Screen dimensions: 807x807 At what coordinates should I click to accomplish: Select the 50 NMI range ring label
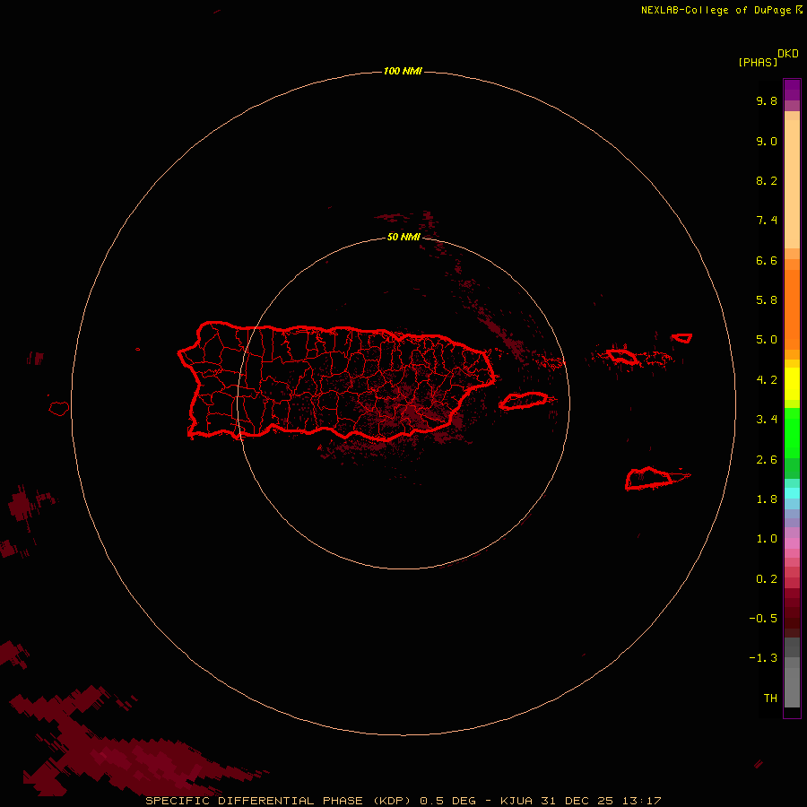click(x=403, y=237)
